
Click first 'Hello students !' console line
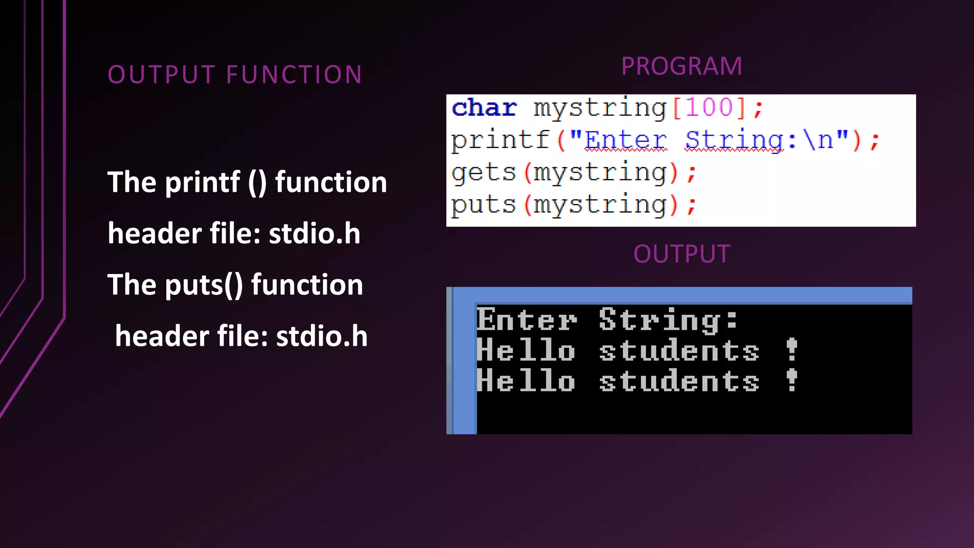[636, 351]
